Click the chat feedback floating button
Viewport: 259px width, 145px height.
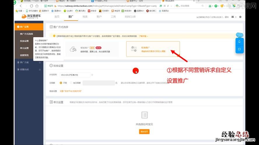tap(239, 49)
